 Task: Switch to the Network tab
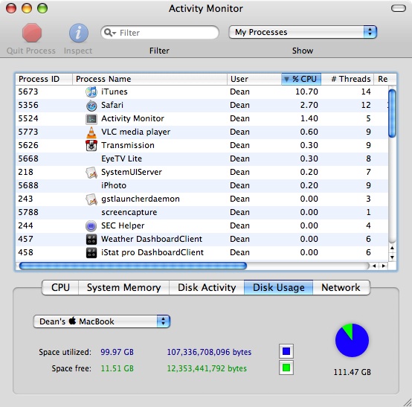(x=341, y=287)
